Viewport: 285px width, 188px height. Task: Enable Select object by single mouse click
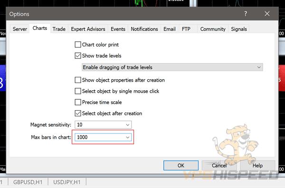coord(78,91)
